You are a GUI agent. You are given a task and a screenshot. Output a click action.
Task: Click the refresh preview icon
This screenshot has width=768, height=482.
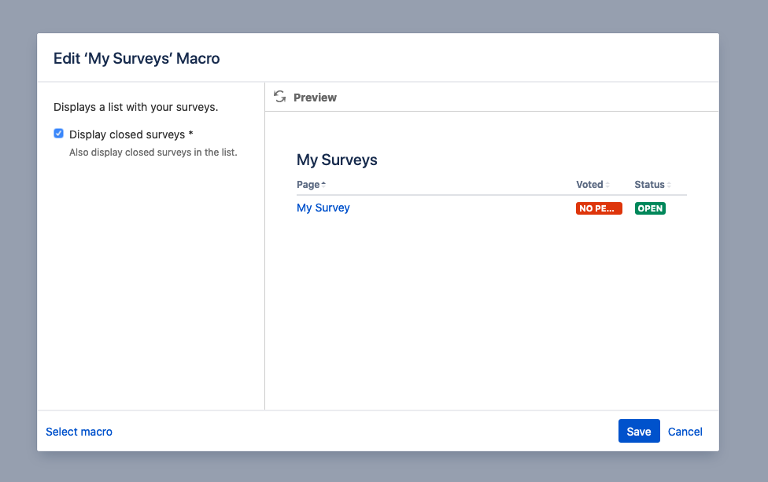click(x=279, y=97)
